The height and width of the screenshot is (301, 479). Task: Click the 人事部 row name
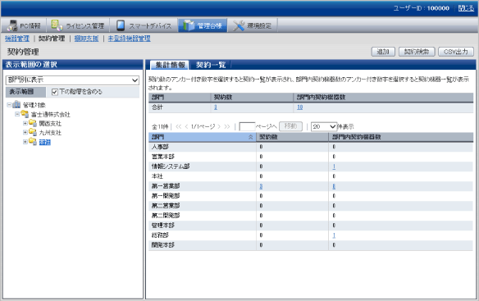160,147
